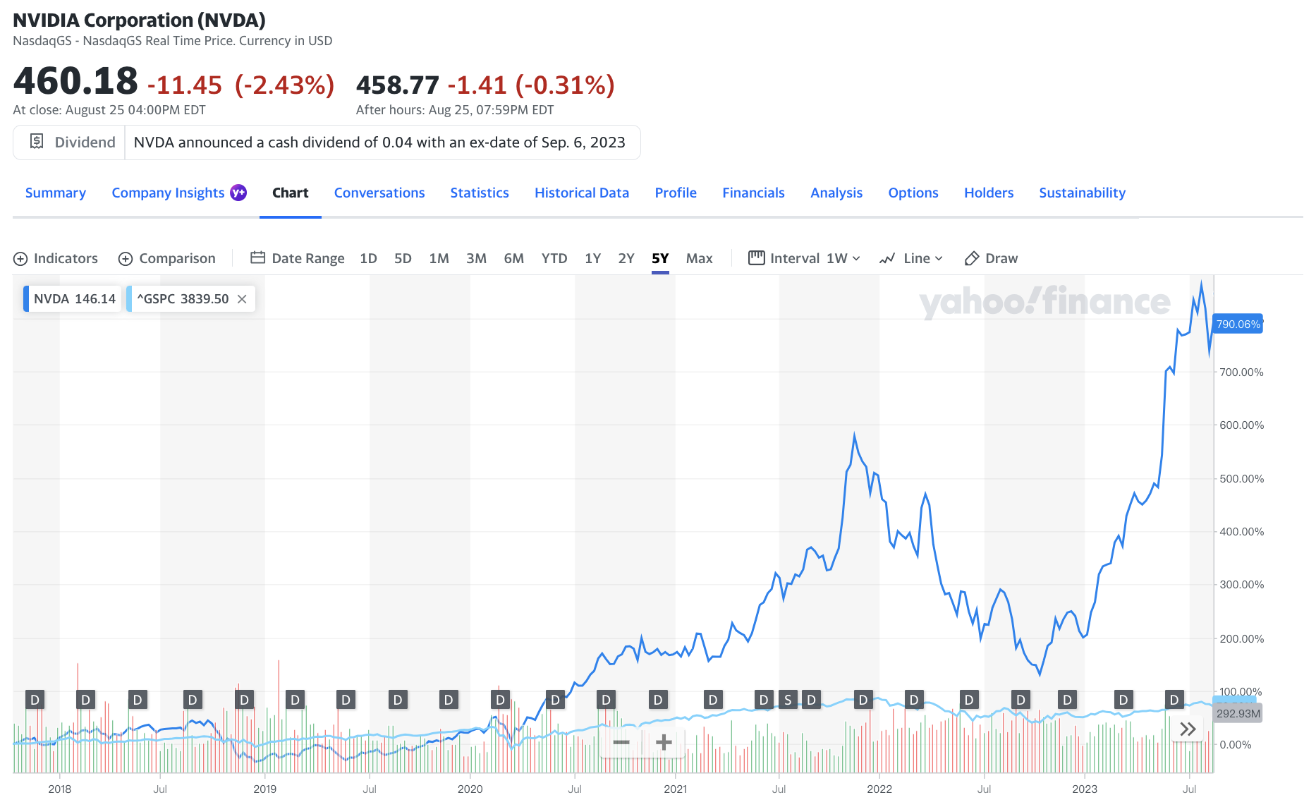
Task: Open the Financials tab
Action: coord(753,193)
